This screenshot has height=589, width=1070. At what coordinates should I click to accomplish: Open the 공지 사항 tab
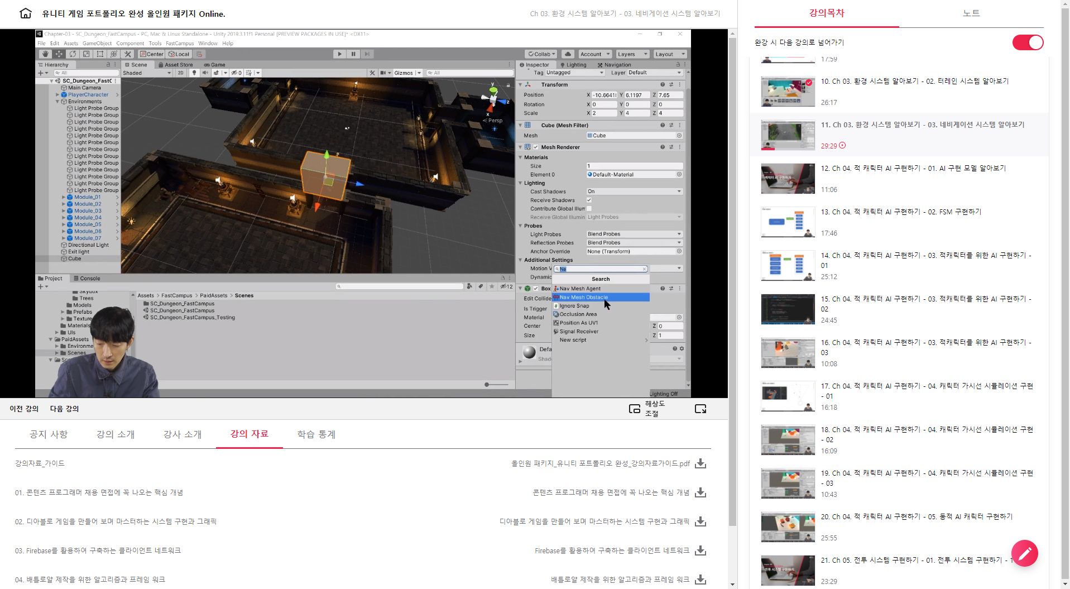49,434
